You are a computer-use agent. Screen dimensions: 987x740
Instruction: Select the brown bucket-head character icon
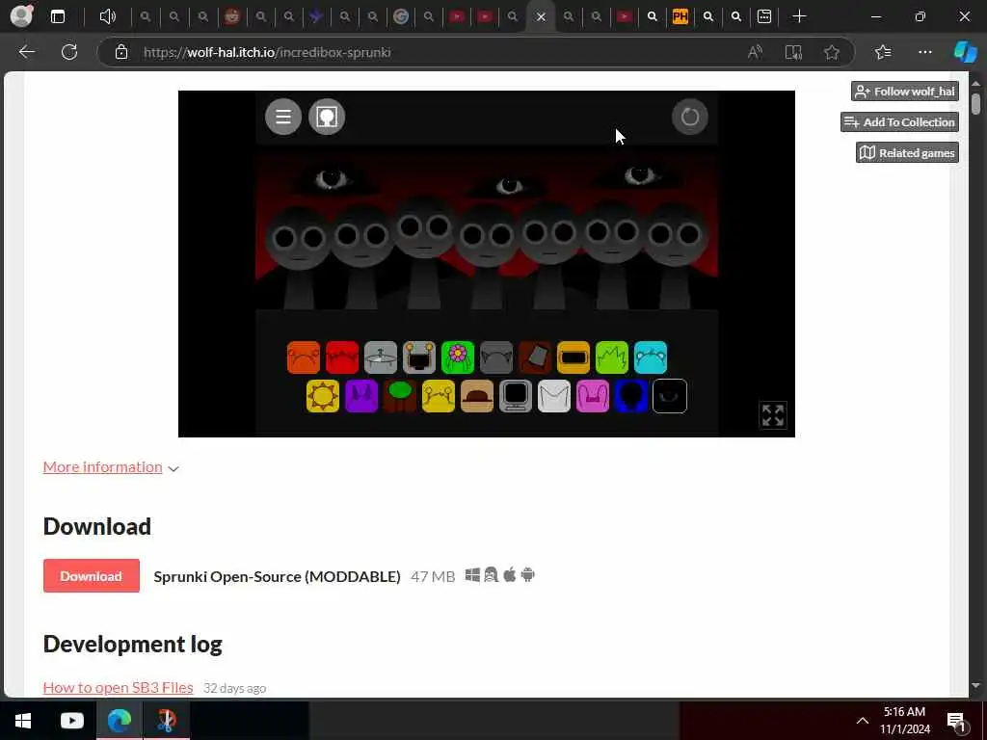coord(535,357)
